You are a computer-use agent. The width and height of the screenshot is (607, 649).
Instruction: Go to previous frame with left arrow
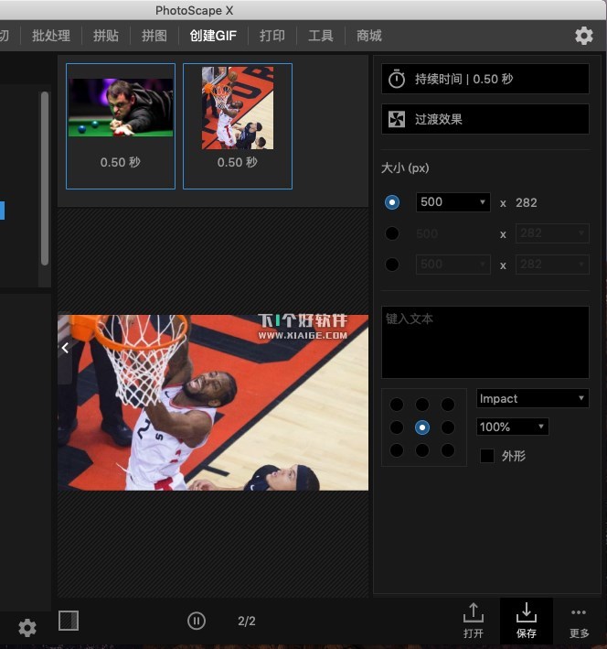point(65,348)
